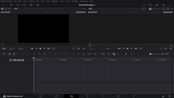Expand the far-right top toolbar chevron
This screenshot has width=174, height=98.
[170, 5]
